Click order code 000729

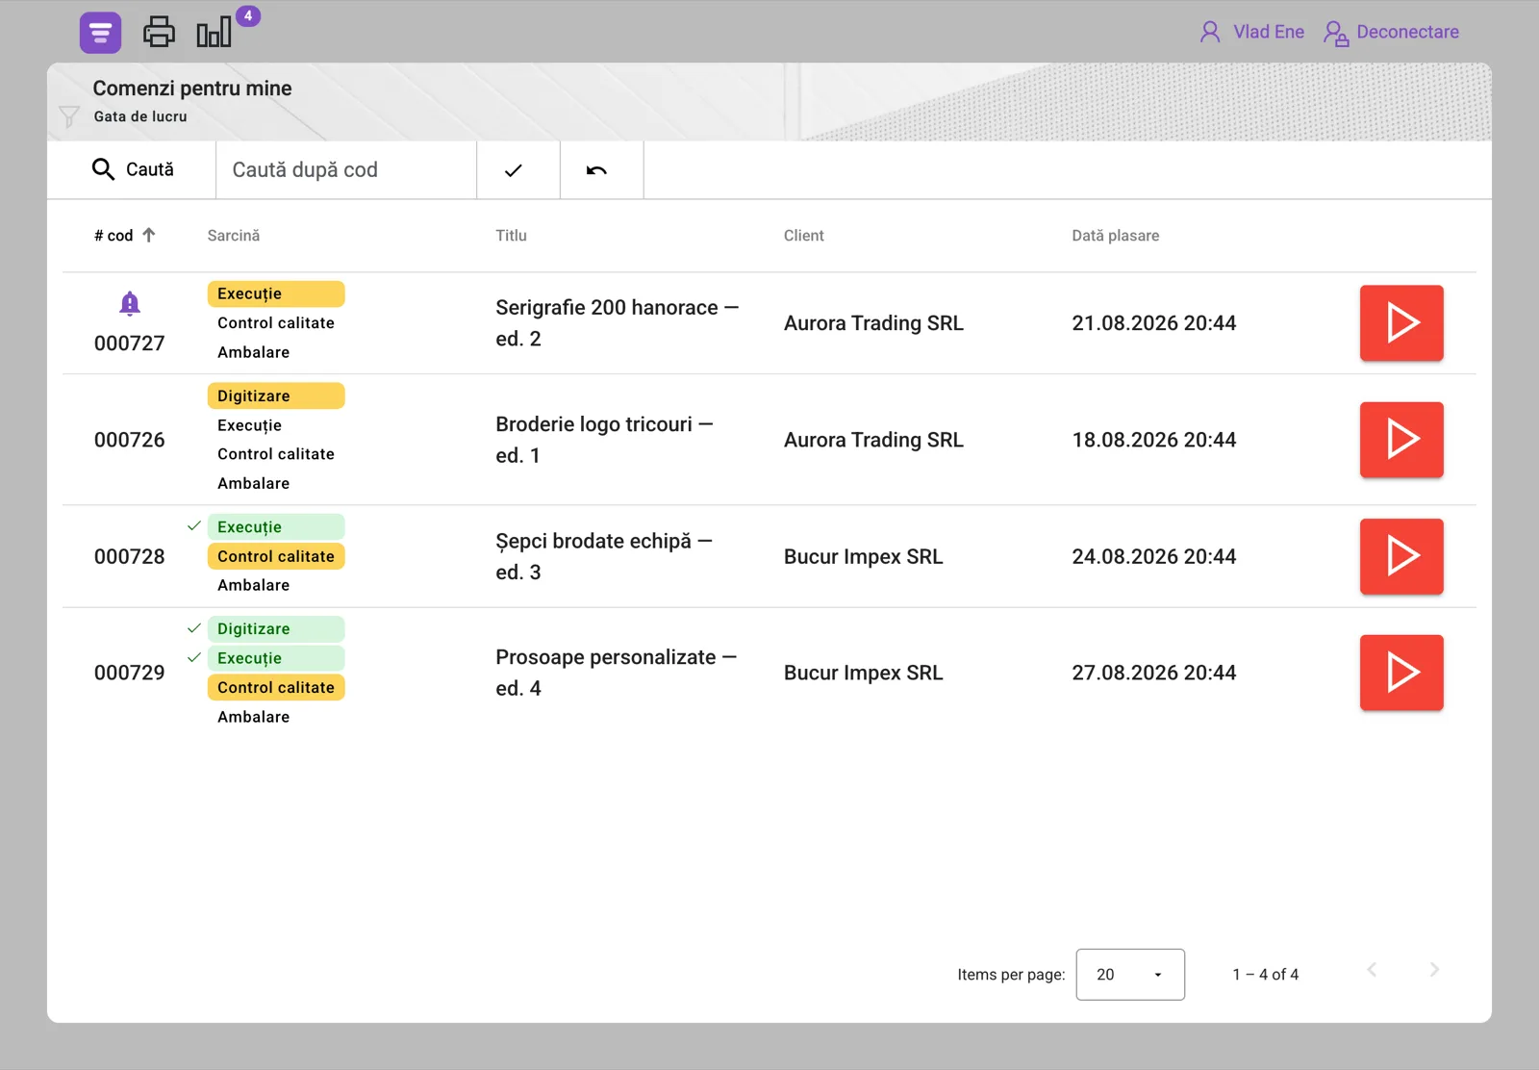(x=130, y=673)
